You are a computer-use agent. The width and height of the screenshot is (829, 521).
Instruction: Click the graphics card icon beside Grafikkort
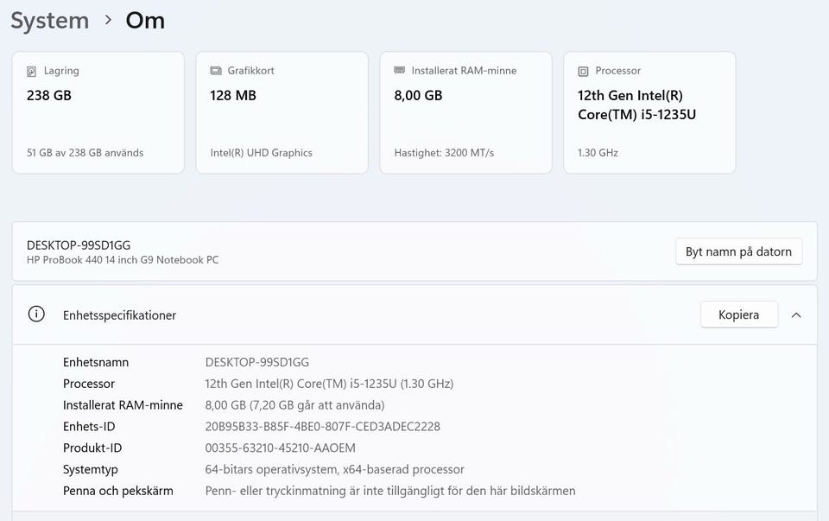point(216,71)
